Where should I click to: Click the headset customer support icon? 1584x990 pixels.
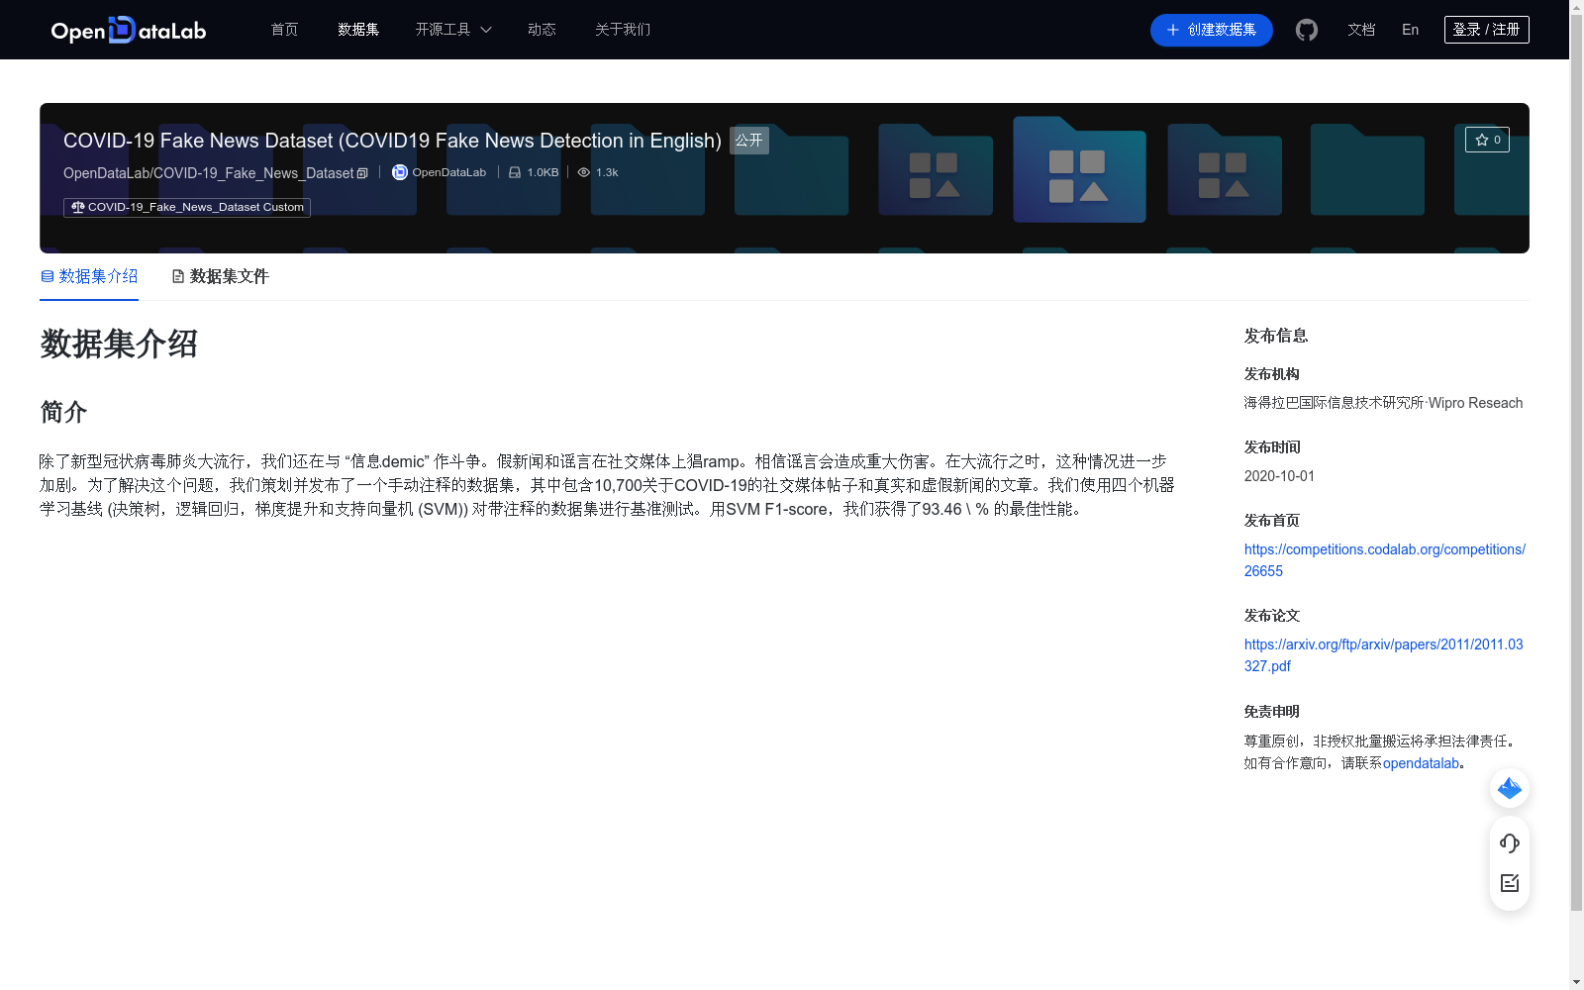(1509, 843)
